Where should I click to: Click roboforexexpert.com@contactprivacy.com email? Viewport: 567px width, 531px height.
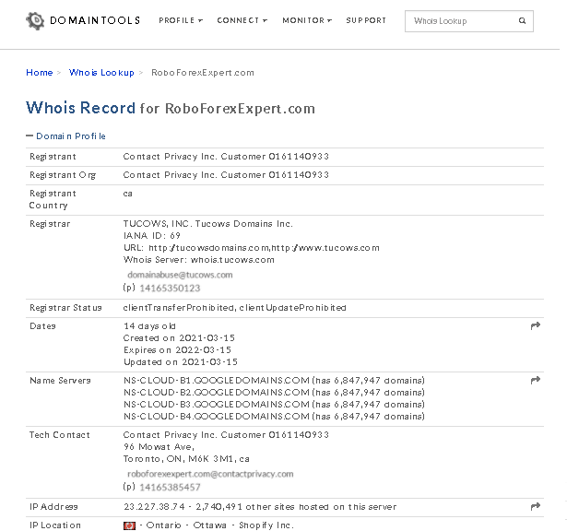[210, 474]
